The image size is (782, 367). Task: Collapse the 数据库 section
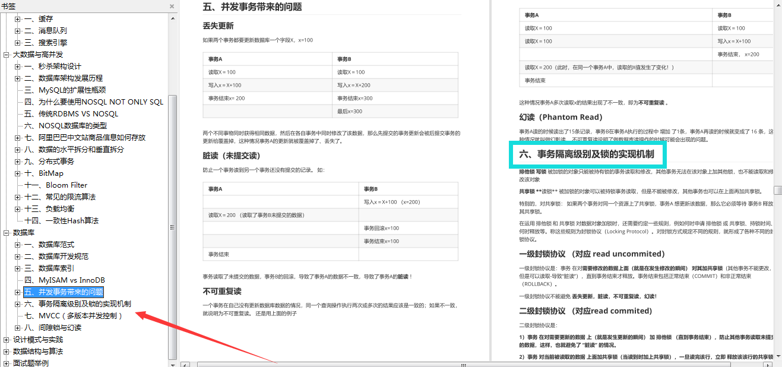(x=7, y=233)
